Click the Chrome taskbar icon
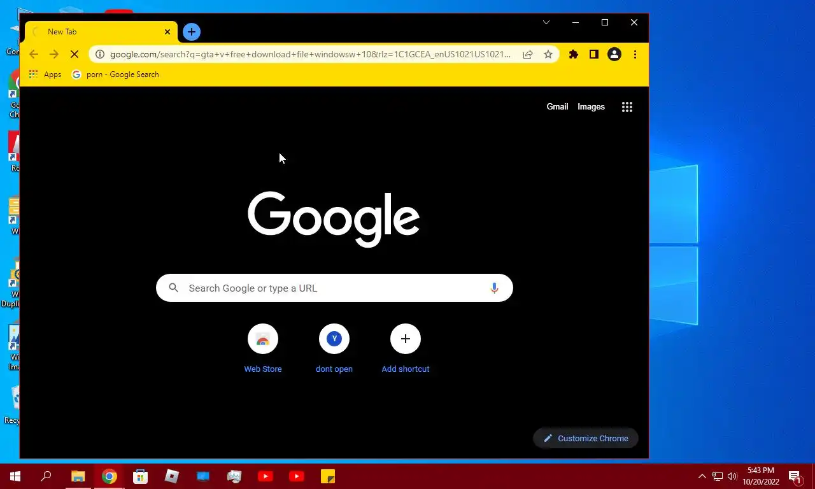 click(110, 476)
